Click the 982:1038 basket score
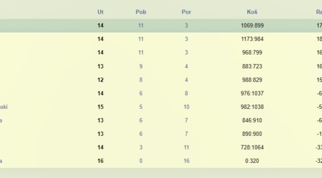This screenshot has height=178, width=322. 252,107
